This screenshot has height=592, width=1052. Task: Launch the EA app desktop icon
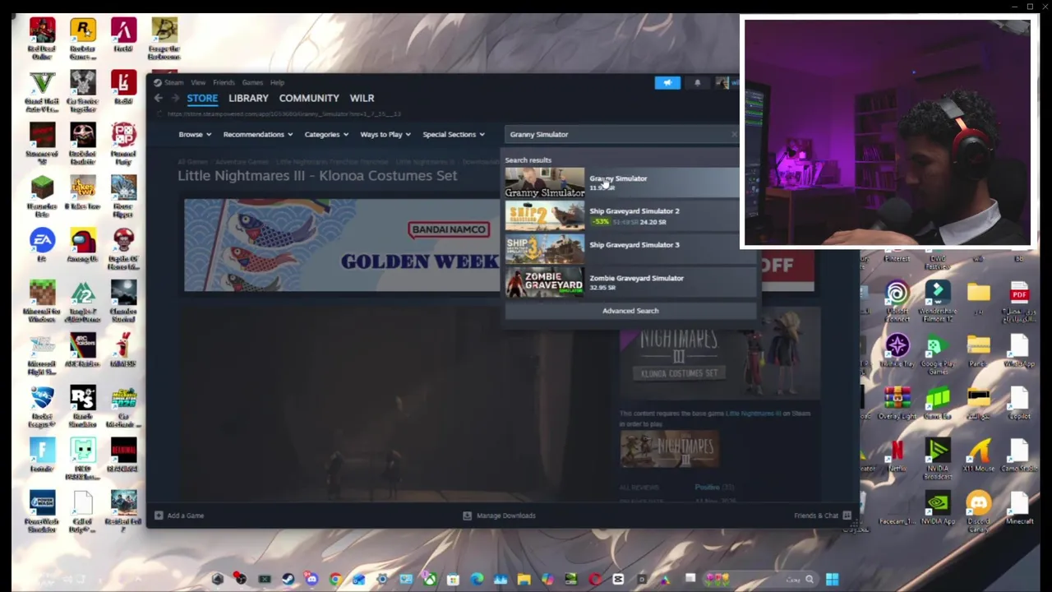[x=42, y=245]
